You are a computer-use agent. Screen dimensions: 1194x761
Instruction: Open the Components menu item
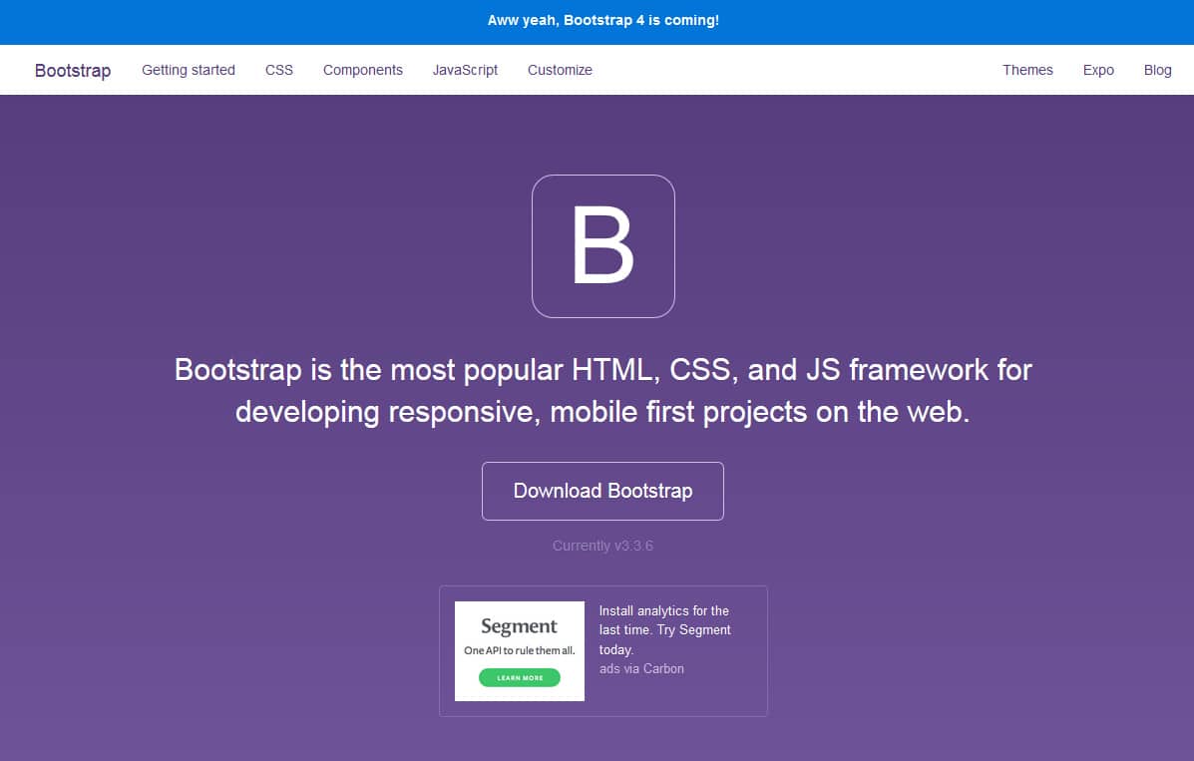[x=363, y=70]
